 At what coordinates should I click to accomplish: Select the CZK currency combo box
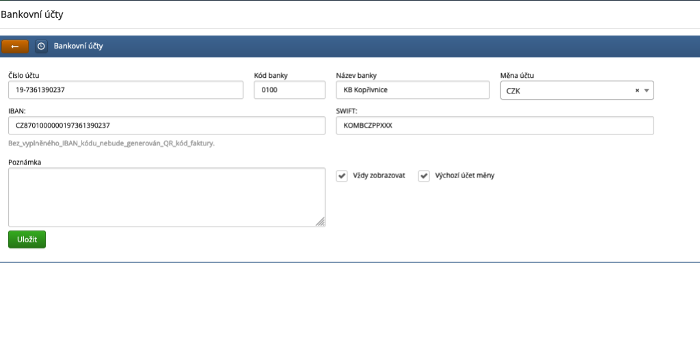coord(567,90)
